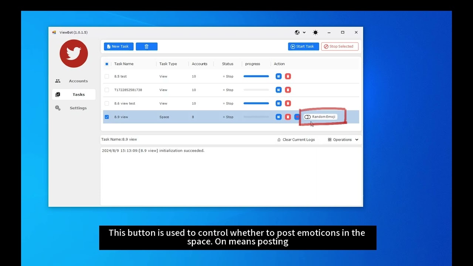Screen dimensions: 473x266
Task: Click the trash delete toolbar button
Action: 146,47
